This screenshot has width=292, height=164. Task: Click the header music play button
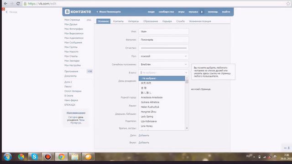tap(202, 12)
